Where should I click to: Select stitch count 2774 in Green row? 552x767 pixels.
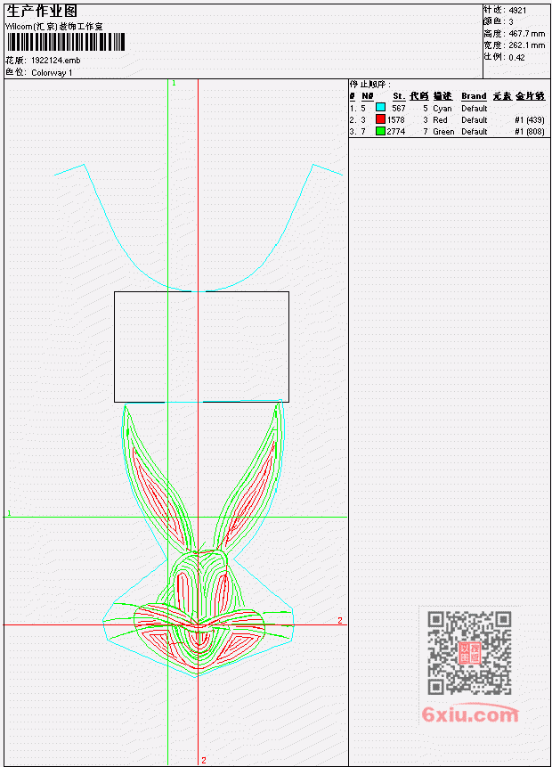(x=396, y=132)
